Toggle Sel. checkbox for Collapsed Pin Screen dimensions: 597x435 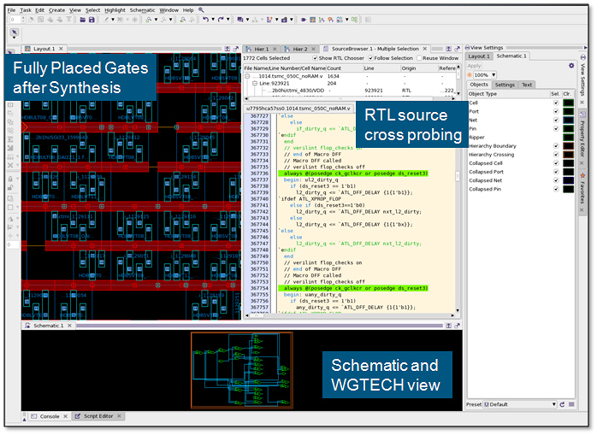tap(556, 189)
